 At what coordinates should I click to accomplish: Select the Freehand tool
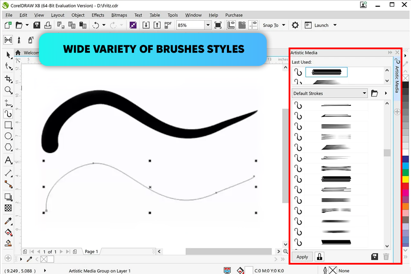[9, 103]
